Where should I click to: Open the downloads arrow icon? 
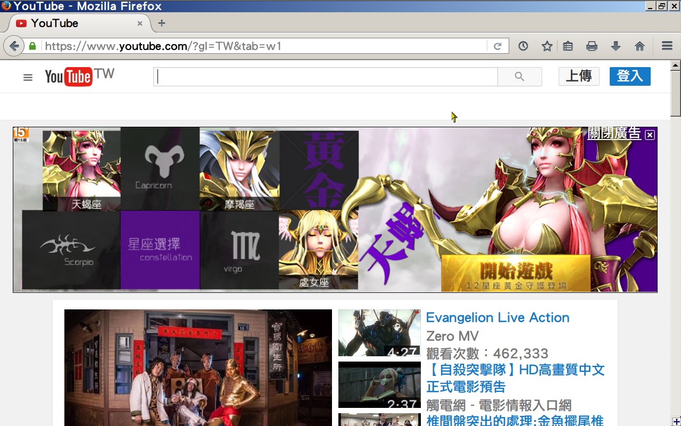pos(616,46)
